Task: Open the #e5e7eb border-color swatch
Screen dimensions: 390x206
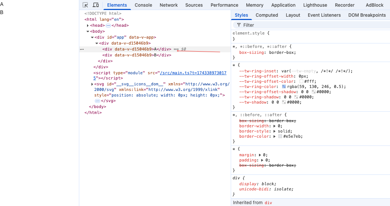Action: (x=280, y=137)
